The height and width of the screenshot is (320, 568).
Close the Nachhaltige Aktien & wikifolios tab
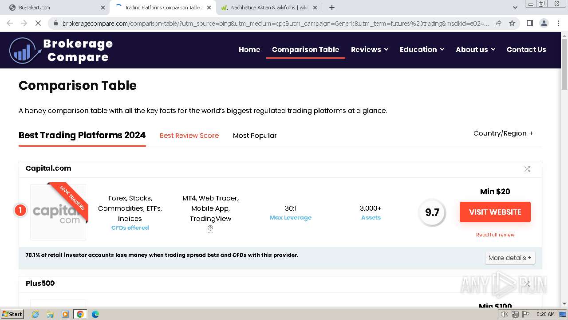coord(315,8)
